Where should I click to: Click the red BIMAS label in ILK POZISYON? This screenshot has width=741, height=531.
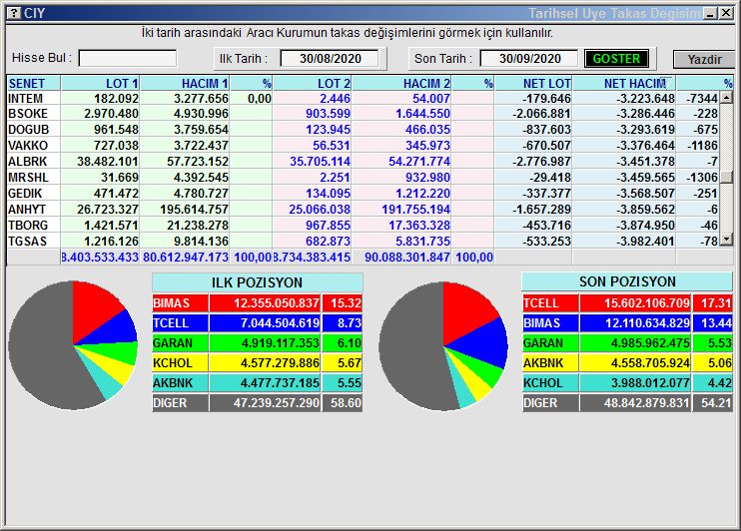[x=180, y=303]
